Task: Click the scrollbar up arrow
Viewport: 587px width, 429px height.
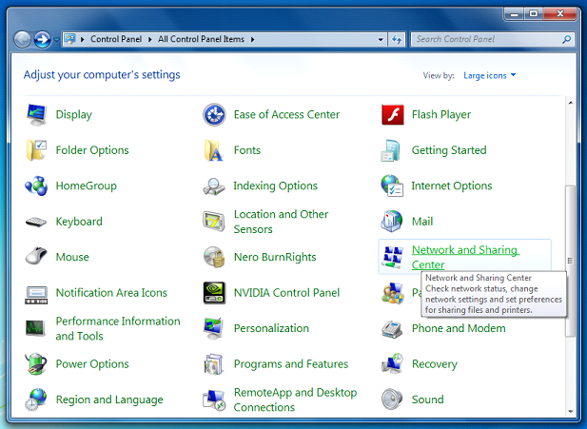Action: tap(570, 103)
